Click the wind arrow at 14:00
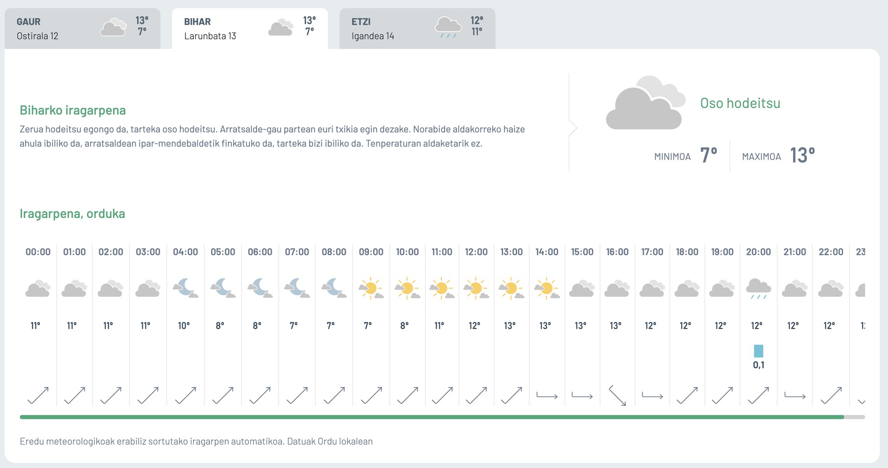The width and height of the screenshot is (888, 468). [x=547, y=395]
